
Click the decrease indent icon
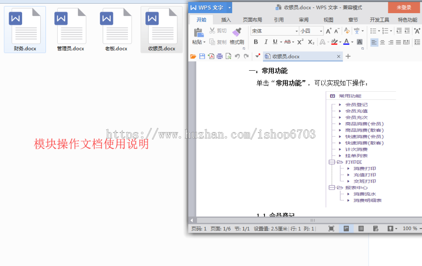click(x=399, y=31)
